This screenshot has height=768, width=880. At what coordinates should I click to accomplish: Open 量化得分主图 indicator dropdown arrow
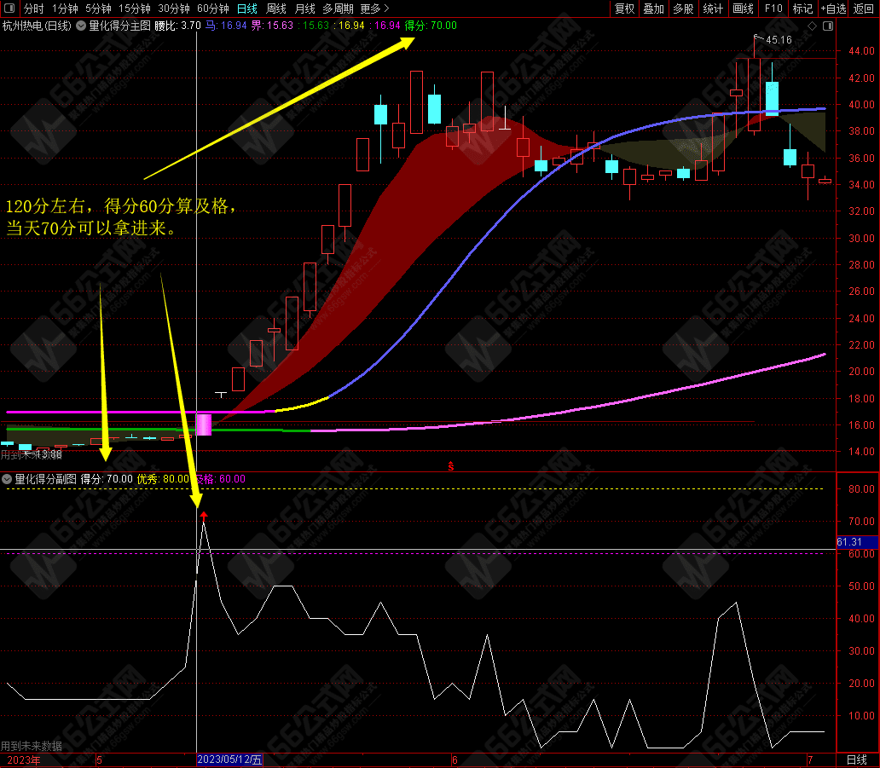coord(81,26)
